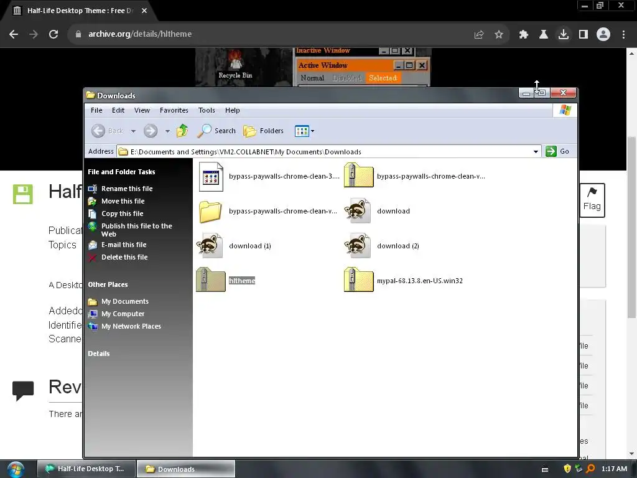This screenshot has height=478, width=637.
Task: Click Publish this file to the Web
Action: point(136,230)
